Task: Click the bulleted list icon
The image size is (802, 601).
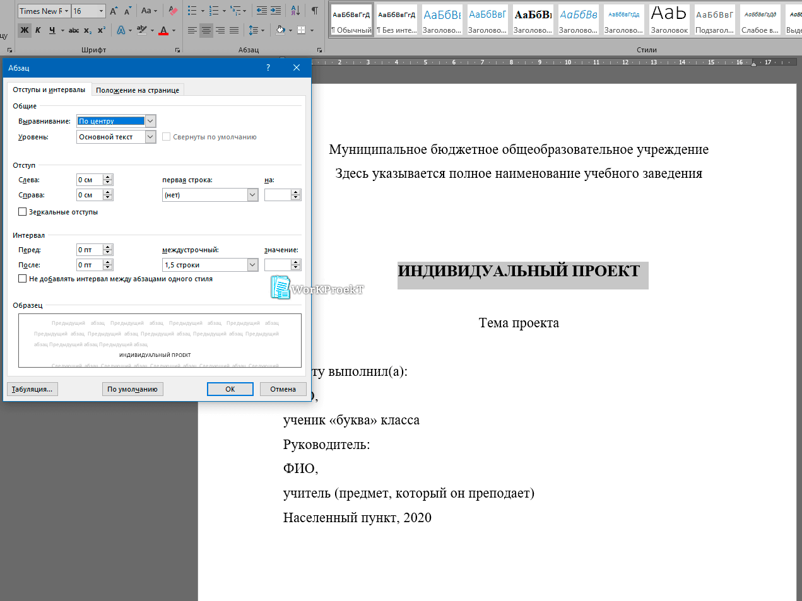Action: 192,11
